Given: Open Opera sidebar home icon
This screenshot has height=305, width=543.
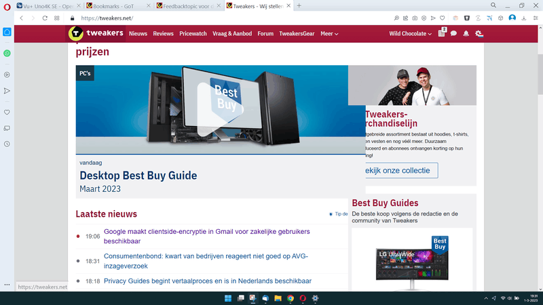Looking at the screenshot, I should (x=7, y=32).
